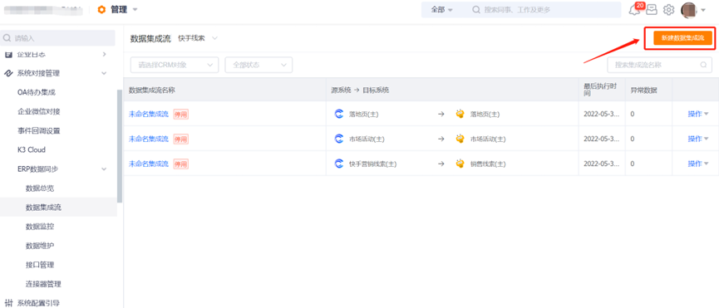Open 数据监控 in sidebar
This screenshot has width=719, height=308.
(x=40, y=227)
